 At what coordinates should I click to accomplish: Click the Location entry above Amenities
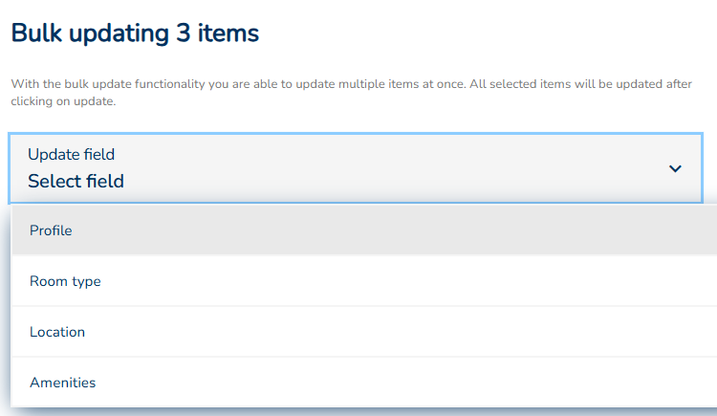click(x=57, y=332)
